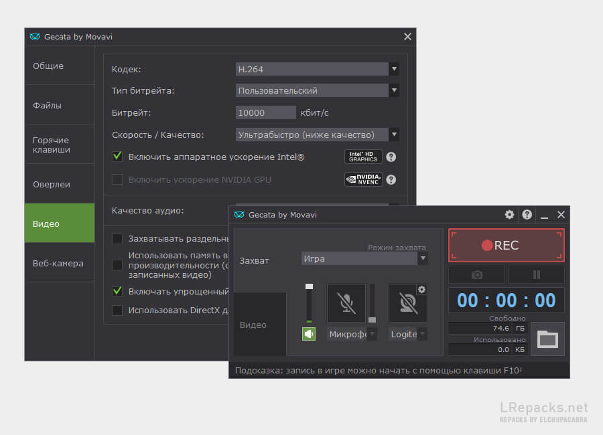Open the Кодек H.264 dropdown
The width and height of the screenshot is (603, 435).
[317, 69]
